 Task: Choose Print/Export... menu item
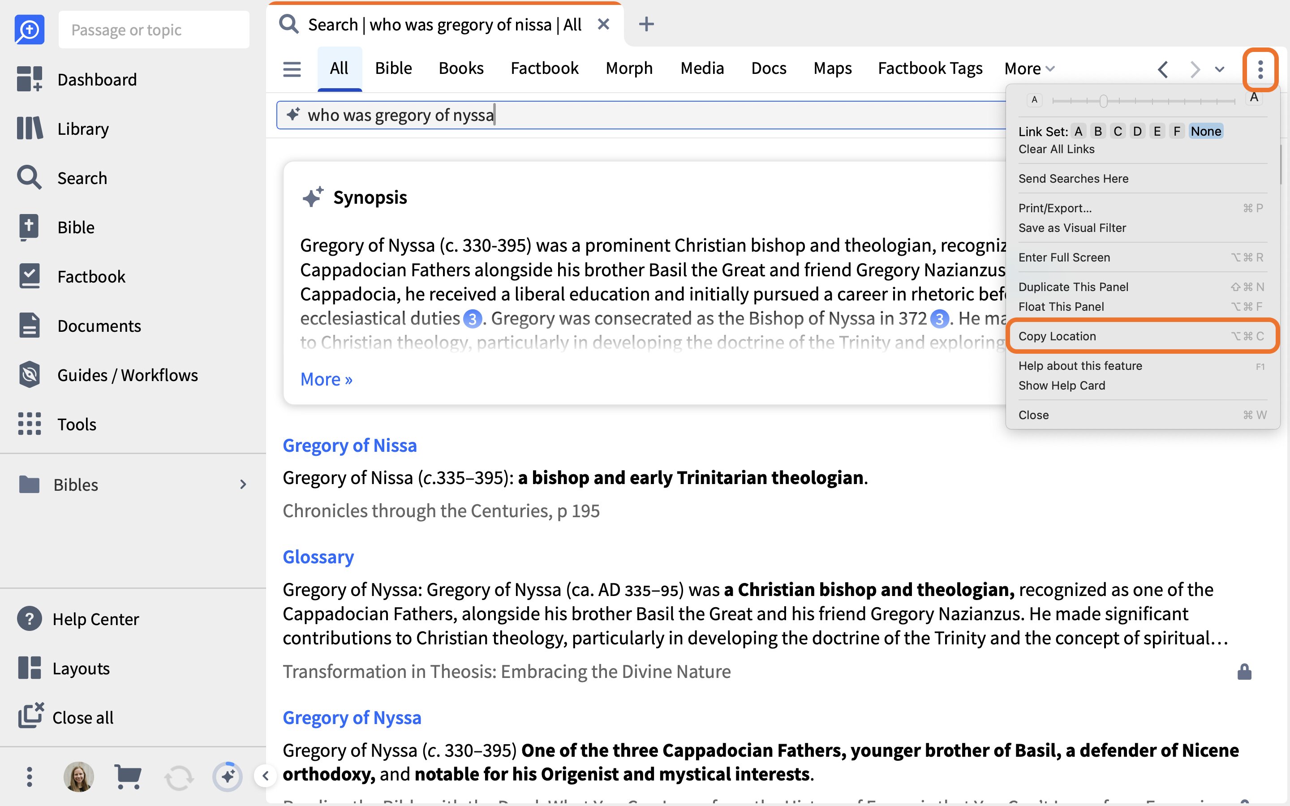[x=1141, y=208]
